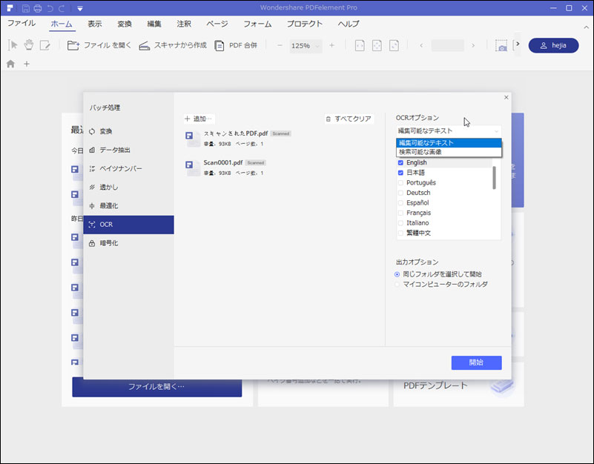The height and width of the screenshot is (464, 594).
Task: Select the hand pan tool
Action: 29,45
